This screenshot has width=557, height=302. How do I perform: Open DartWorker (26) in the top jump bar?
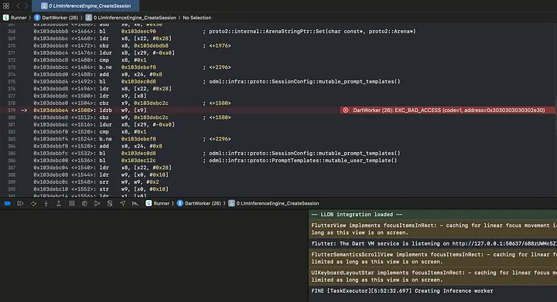(x=56, y=17)
